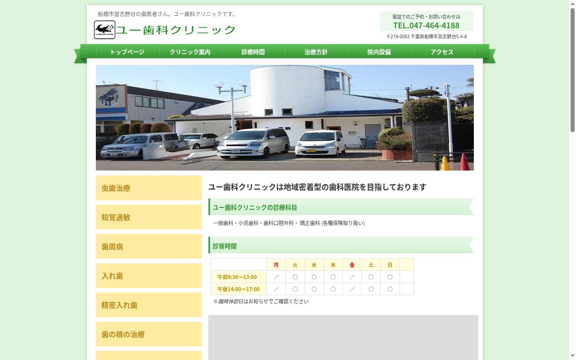
Task: Open the トップページ menu item
Action: pyautogui.click(x=127, y=52)
